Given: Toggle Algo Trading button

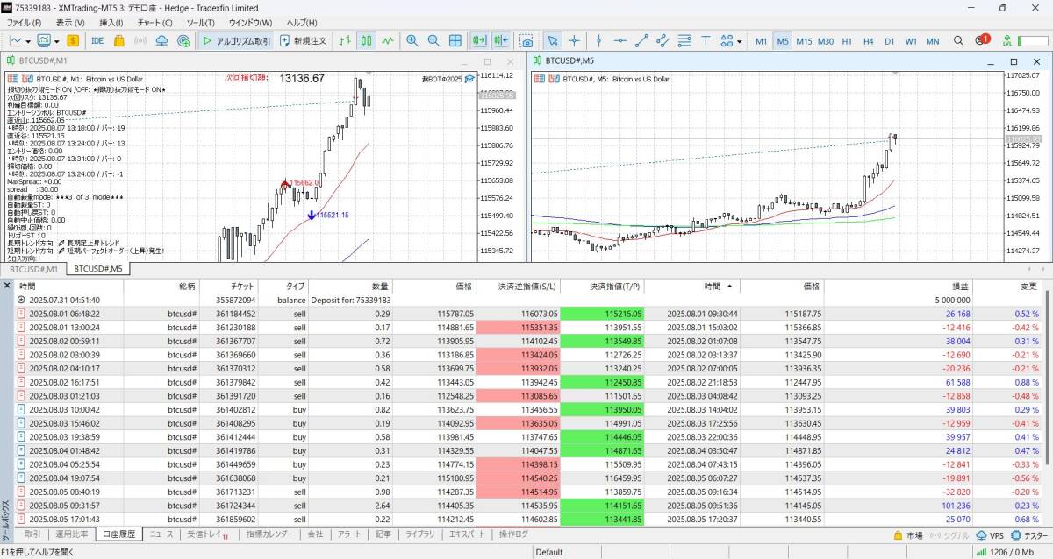Looking at the screenshot, I should 236,40.
